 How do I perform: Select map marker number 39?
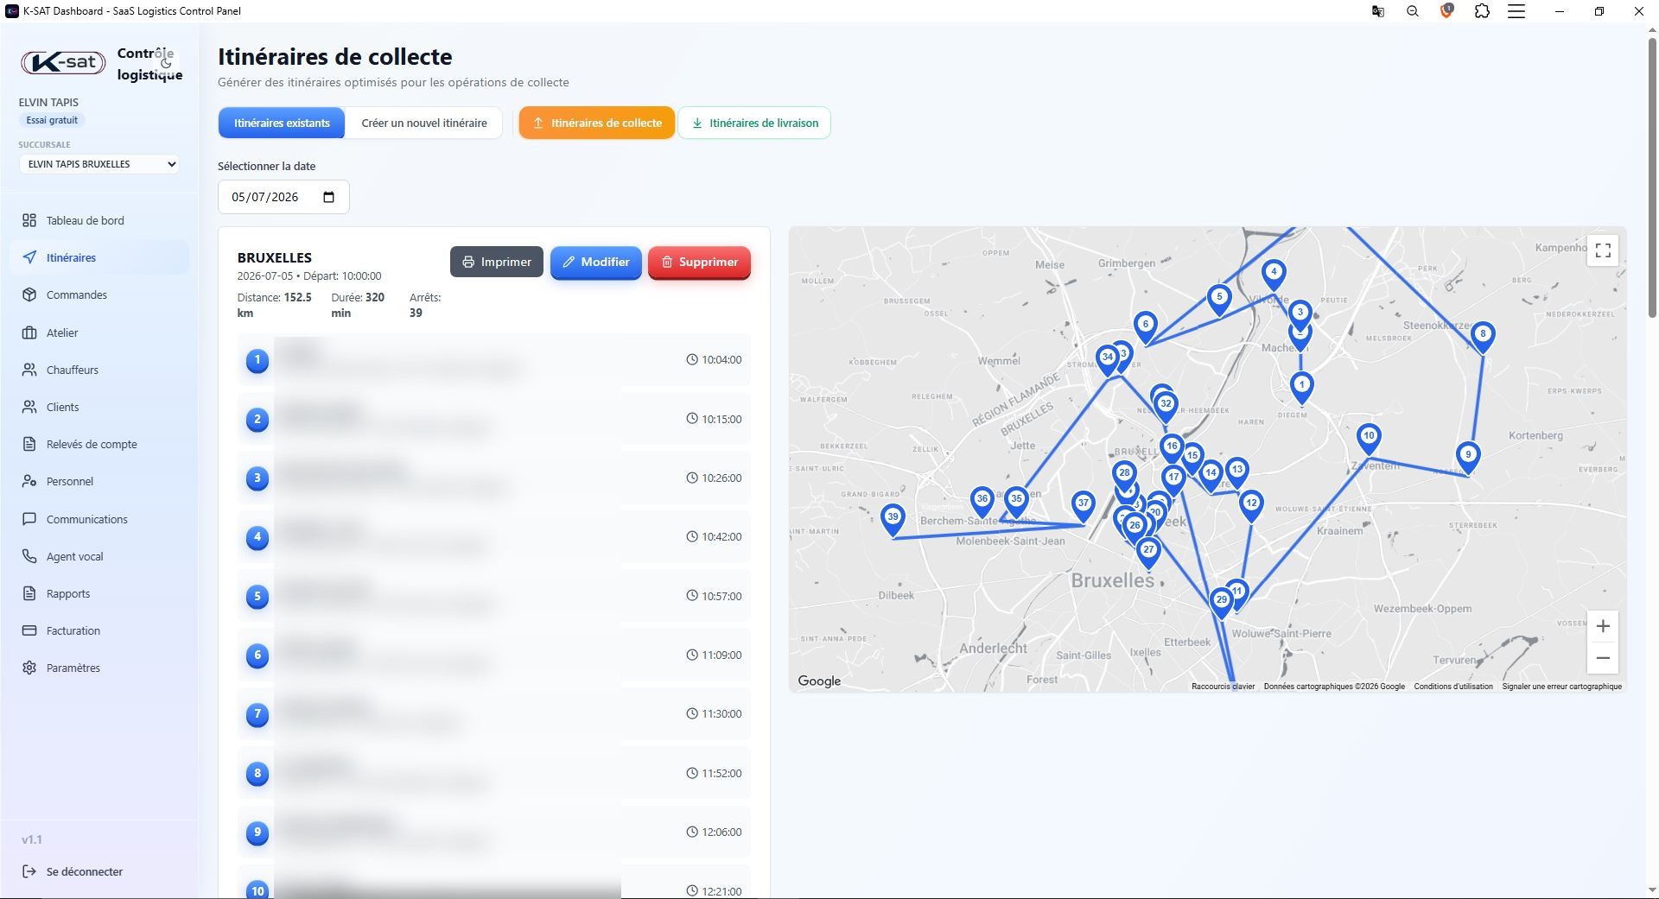[893, 520]
